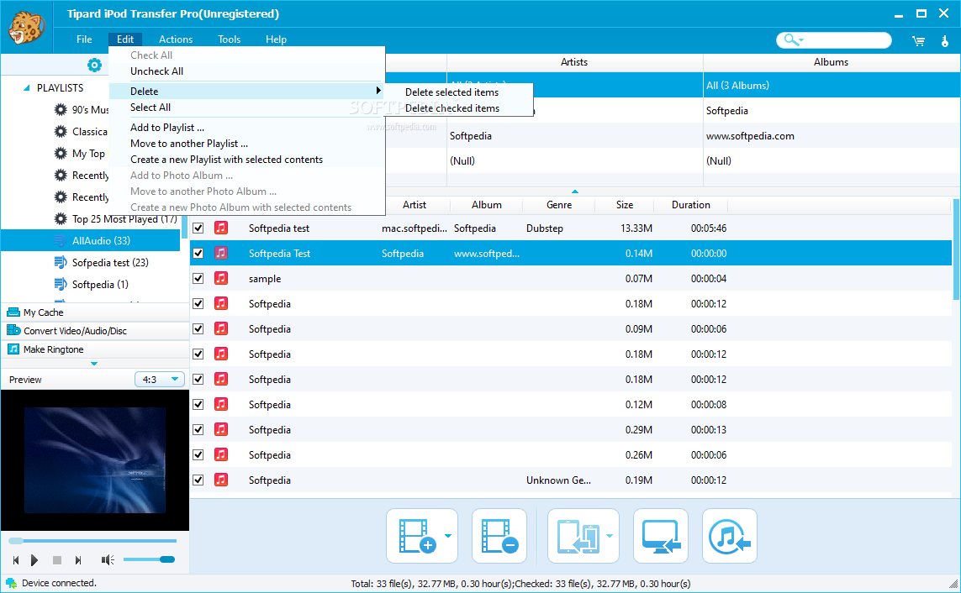Uncheck the Softpedia 0.19M Unknown Genre checkbox
Viewport: 961px width, 593px height.
point(198,480)
